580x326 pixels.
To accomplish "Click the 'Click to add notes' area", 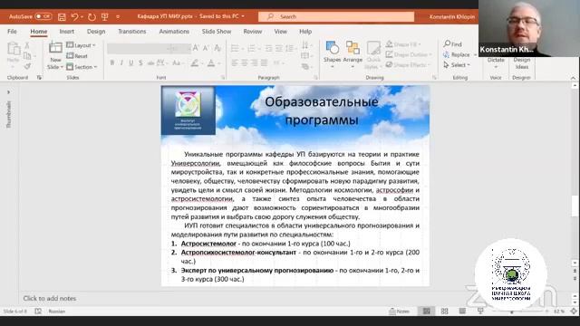I will (x=50, y=298).
